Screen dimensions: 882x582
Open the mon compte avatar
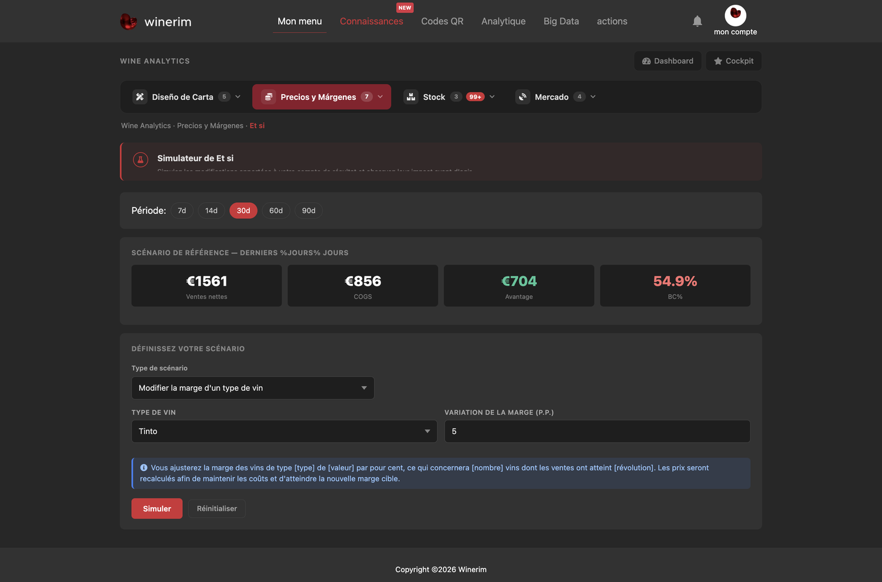click(x=736, y=15)
